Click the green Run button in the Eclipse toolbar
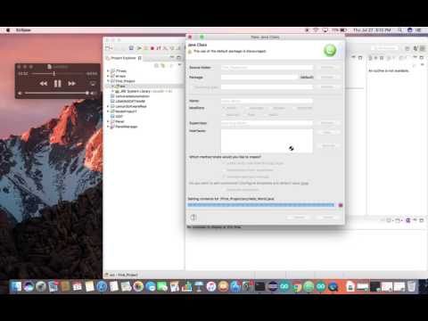This screenshot has width=428, height=321. click(139, 48)
